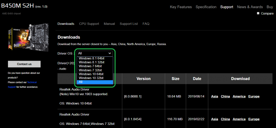View News & Awards page
The image size is (276, 128).
[250, 7]
